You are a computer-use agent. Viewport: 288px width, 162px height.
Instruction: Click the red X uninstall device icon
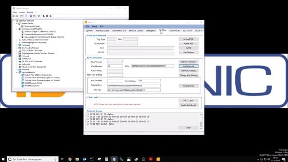pyautogui.click(x=47, y=16)
